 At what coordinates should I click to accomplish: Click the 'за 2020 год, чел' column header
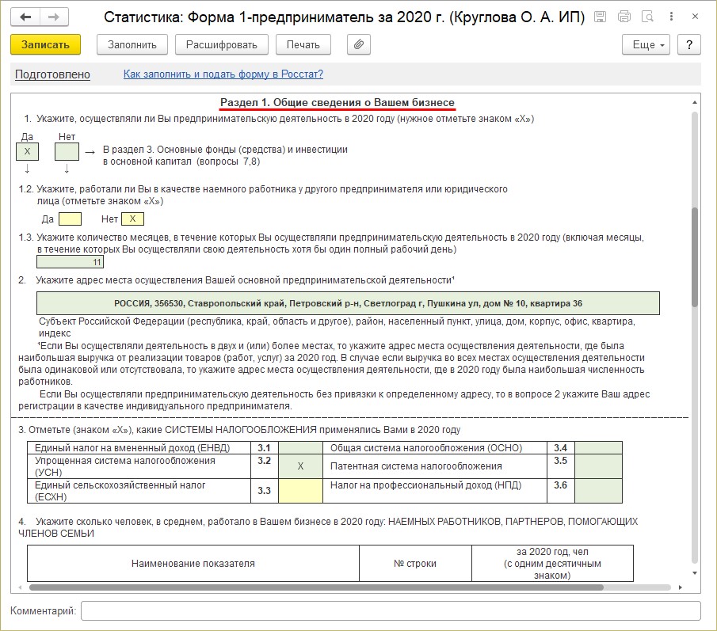[x=552, y=564]
